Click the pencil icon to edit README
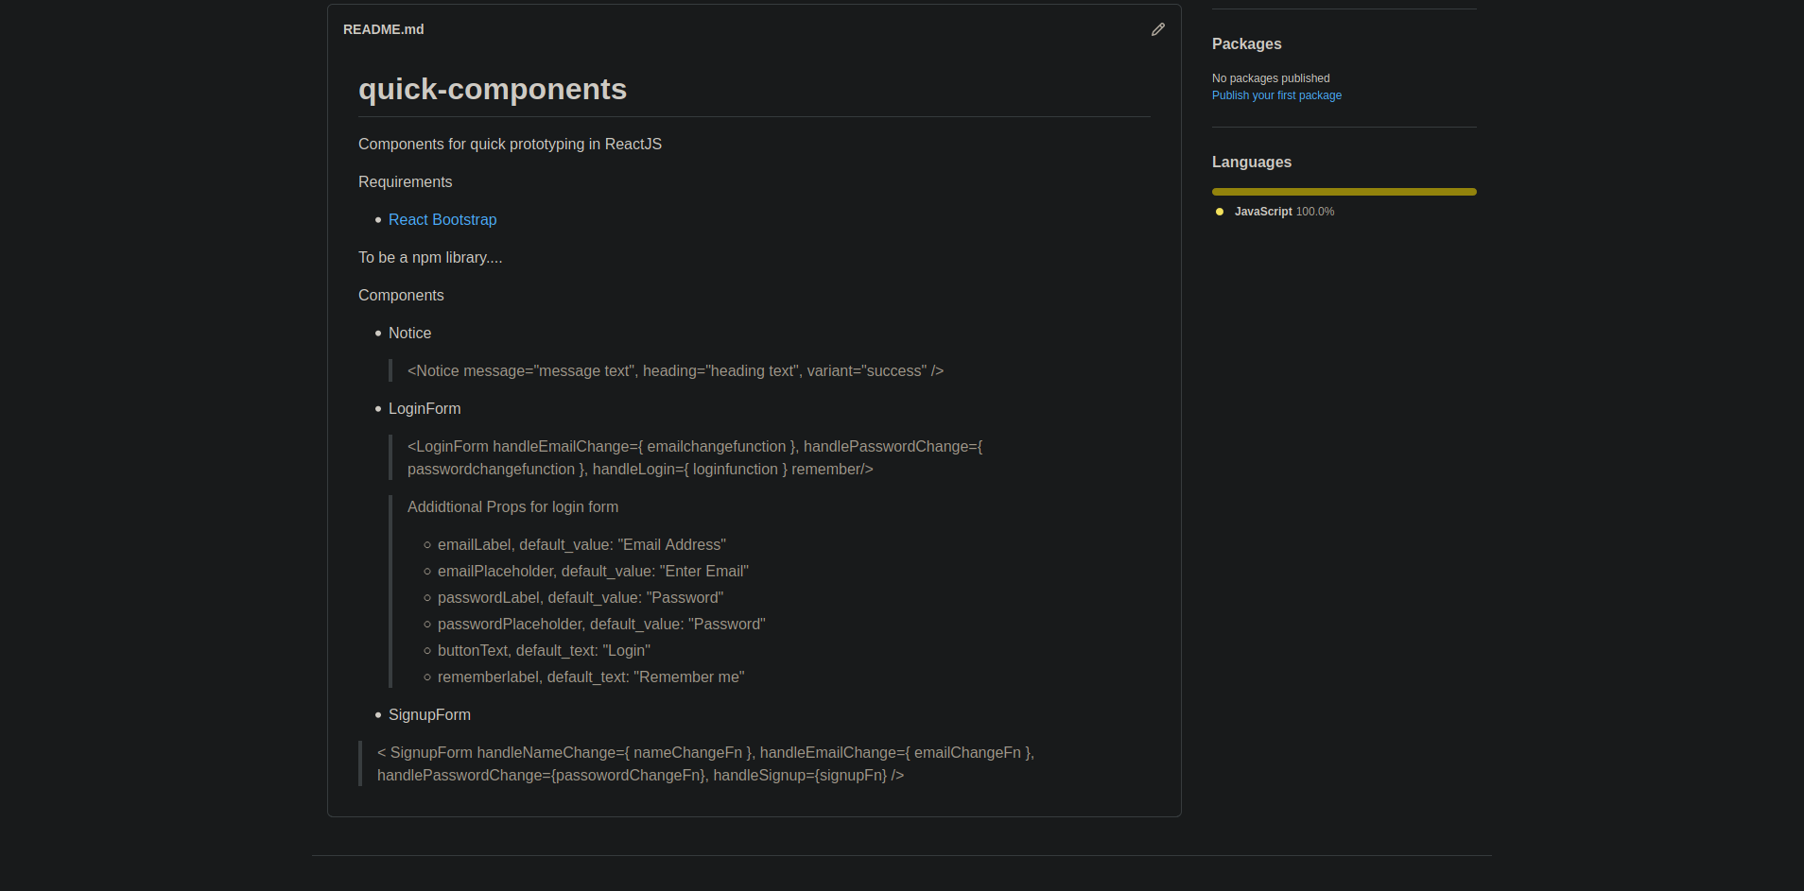The image size is (1804, 891). click(x=1157, y=29)
